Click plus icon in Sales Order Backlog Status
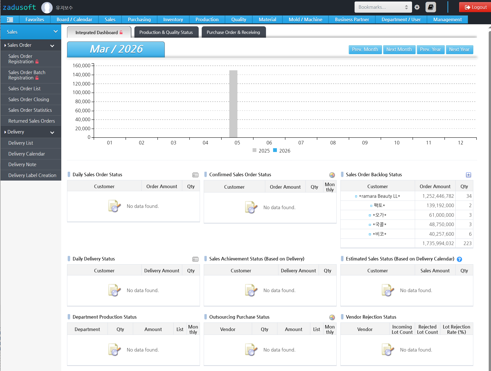 [468, 175]
